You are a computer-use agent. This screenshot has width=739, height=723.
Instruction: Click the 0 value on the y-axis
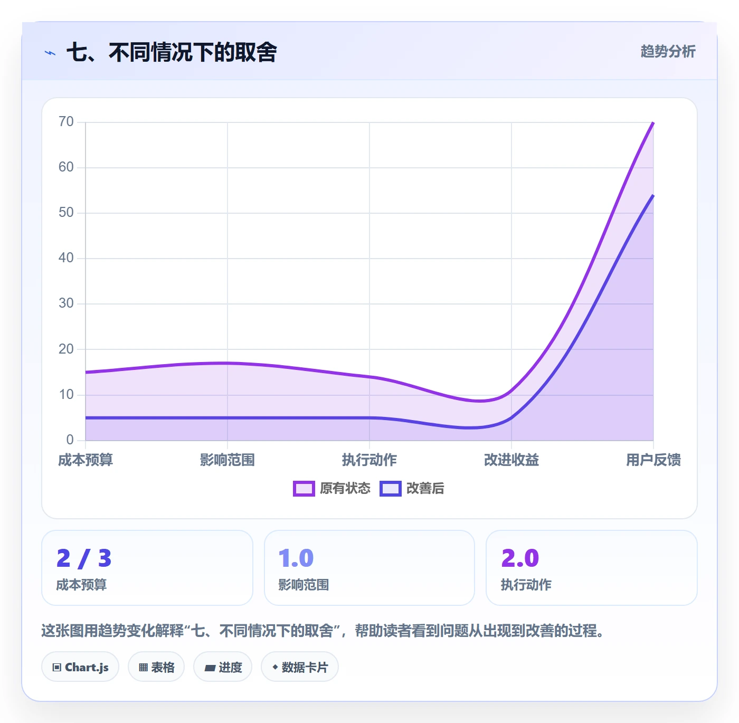pyautogui.click(x=70, y=440)
